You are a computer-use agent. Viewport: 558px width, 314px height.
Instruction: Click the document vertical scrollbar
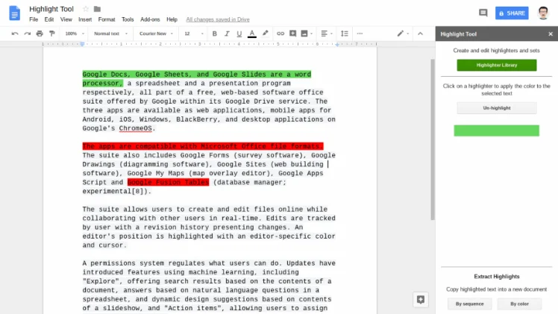pyautogui.click(x=433, y=139)
